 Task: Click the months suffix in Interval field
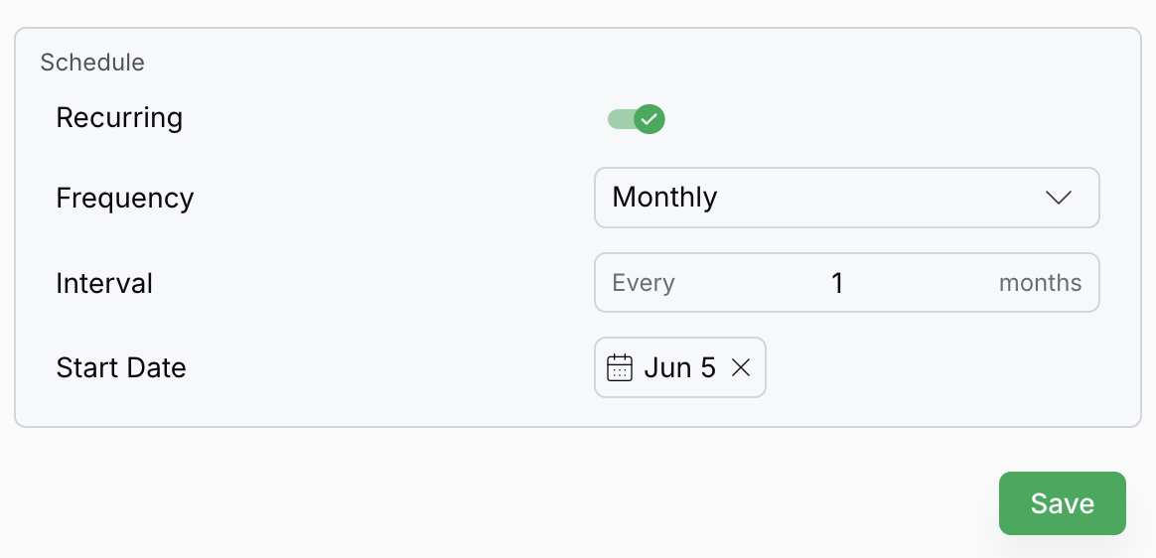pyautogui.click(x=1040, y=283)
